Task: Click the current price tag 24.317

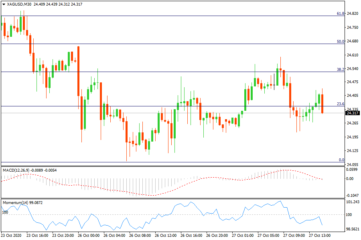Action: point(352,113)
